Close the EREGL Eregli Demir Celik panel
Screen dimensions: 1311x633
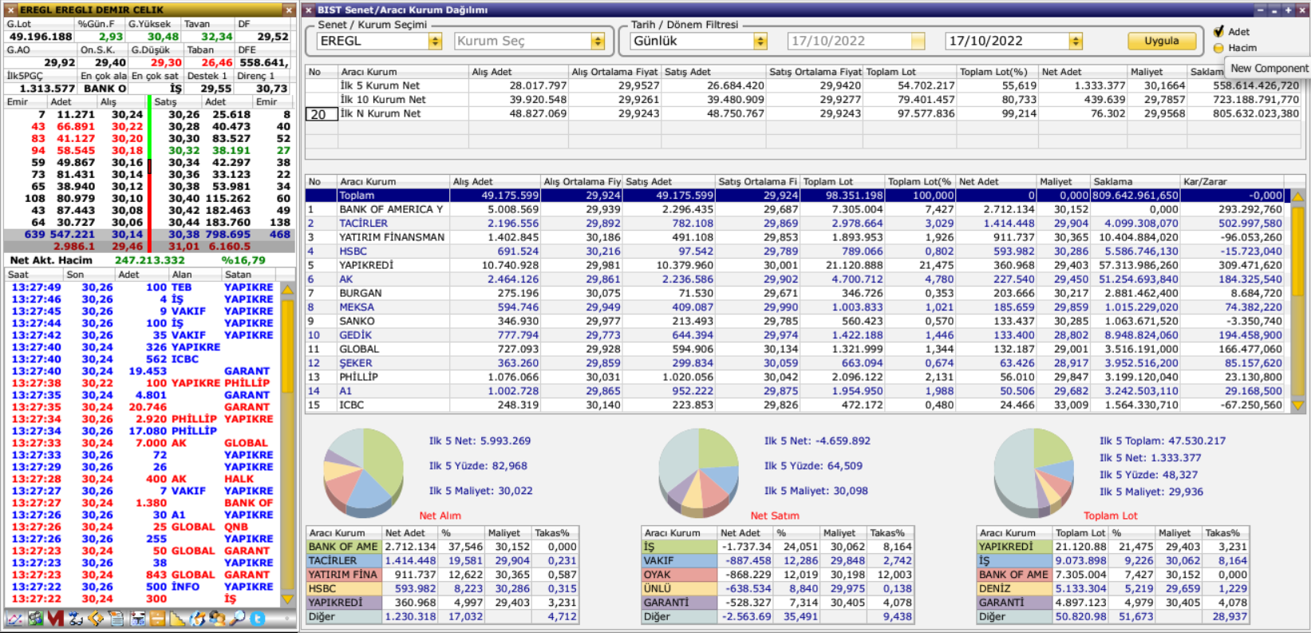[289, 10]
